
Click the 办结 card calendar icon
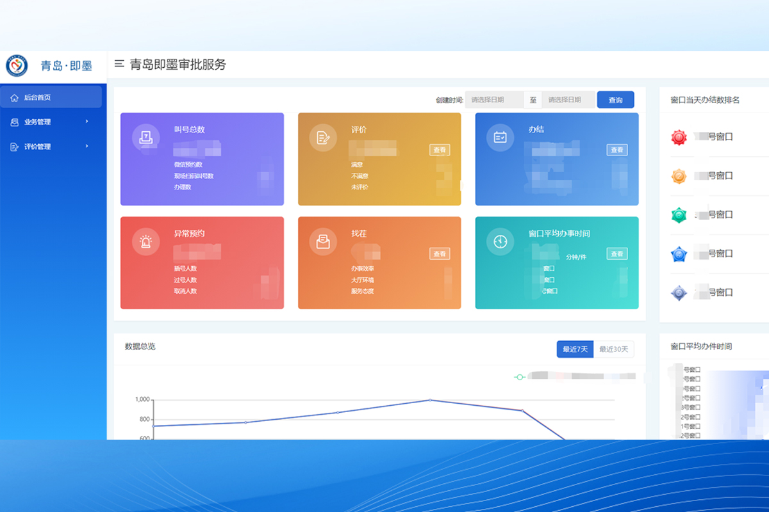tap(500, 138)
